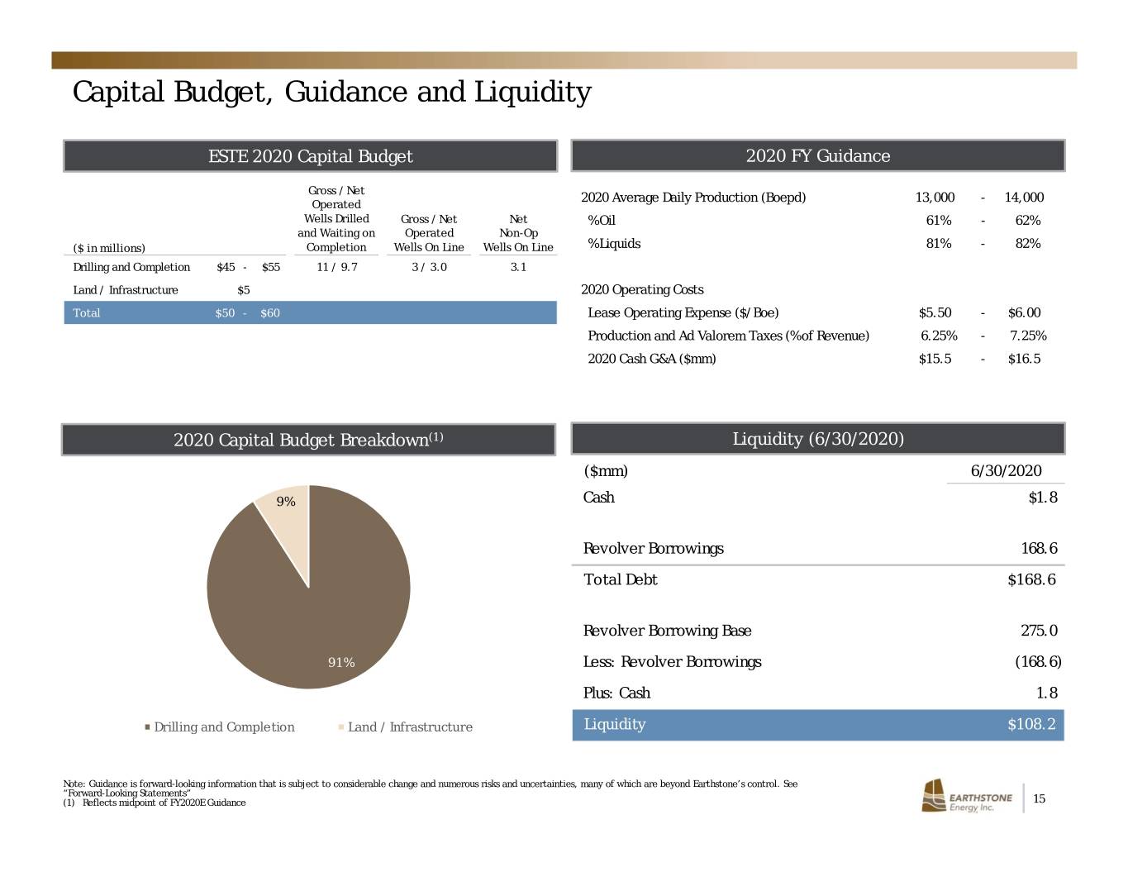Click the $108.2 liquidity value
The width and height of the screenshot is (1128, 872).
(1031, 725)
